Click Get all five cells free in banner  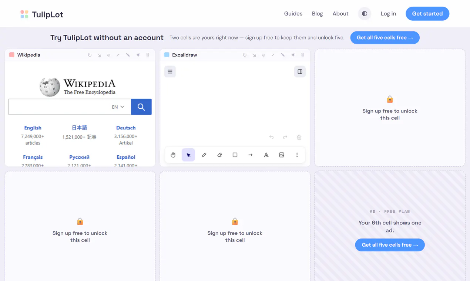click(385, 38)
